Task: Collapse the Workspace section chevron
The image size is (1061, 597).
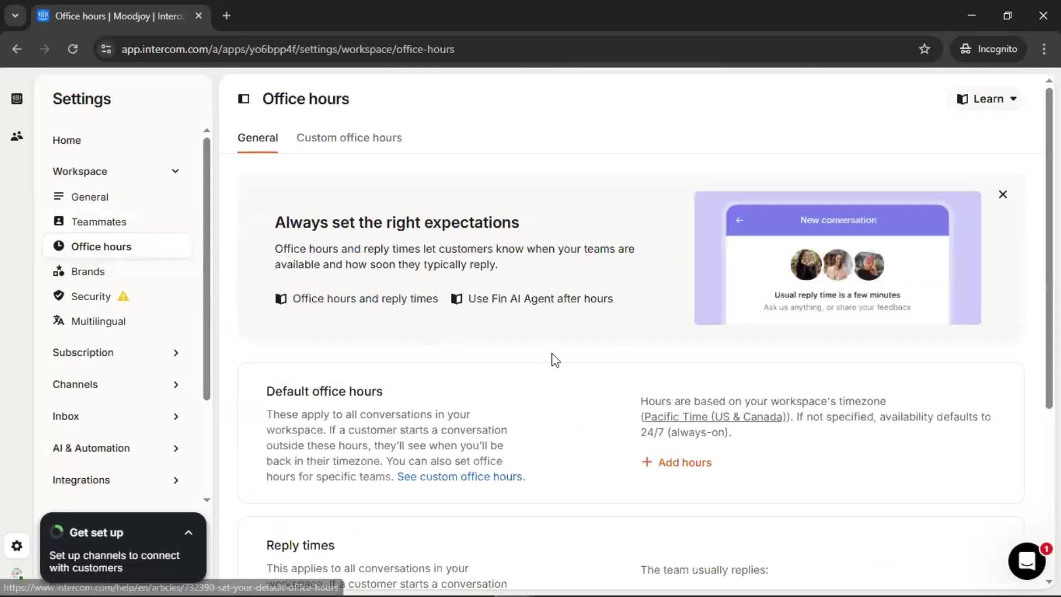Action: 175,171
